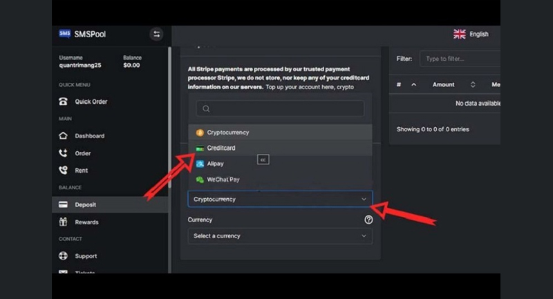Click the ascending caret next to #
Image resolution: width=553 pixels, height=299 pixels.
[x=413, y=84]
